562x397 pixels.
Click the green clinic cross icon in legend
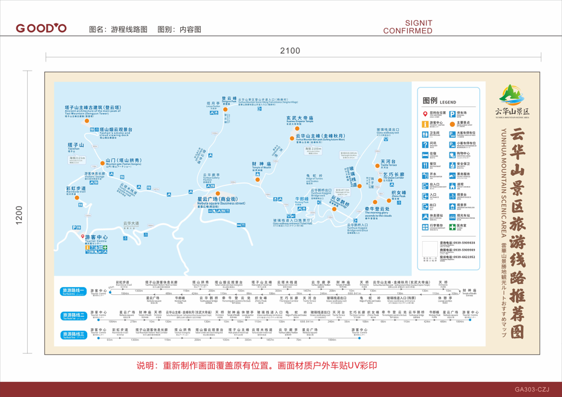point(452,227)
